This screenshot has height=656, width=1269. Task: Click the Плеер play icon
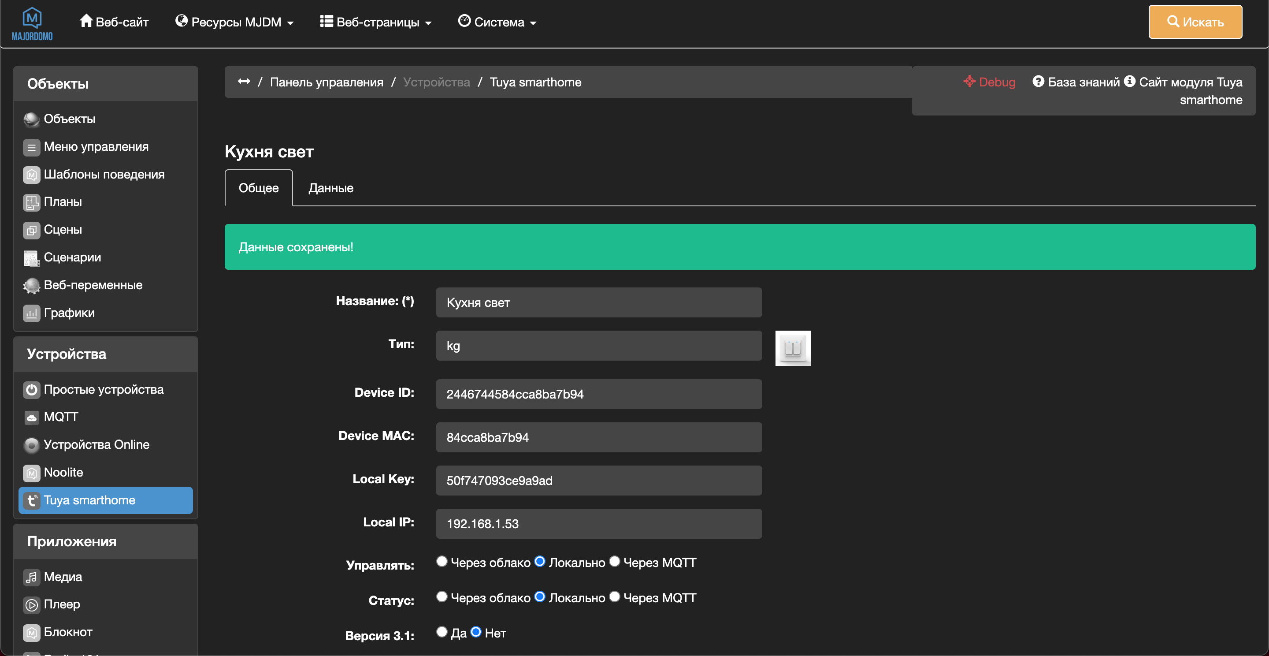click(x=32, y=604)
